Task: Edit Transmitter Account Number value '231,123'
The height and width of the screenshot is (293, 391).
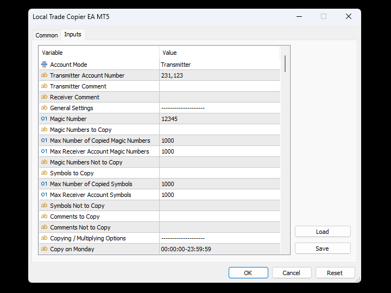Action: click(220, 75)
